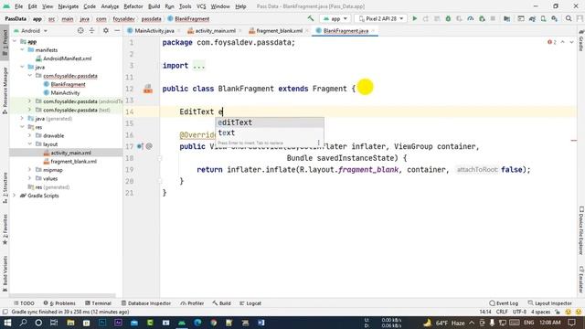This screenshot has width=585, height=329.
Task: Open Microsoft Edge from the taskbar
Action: point(197,323)
